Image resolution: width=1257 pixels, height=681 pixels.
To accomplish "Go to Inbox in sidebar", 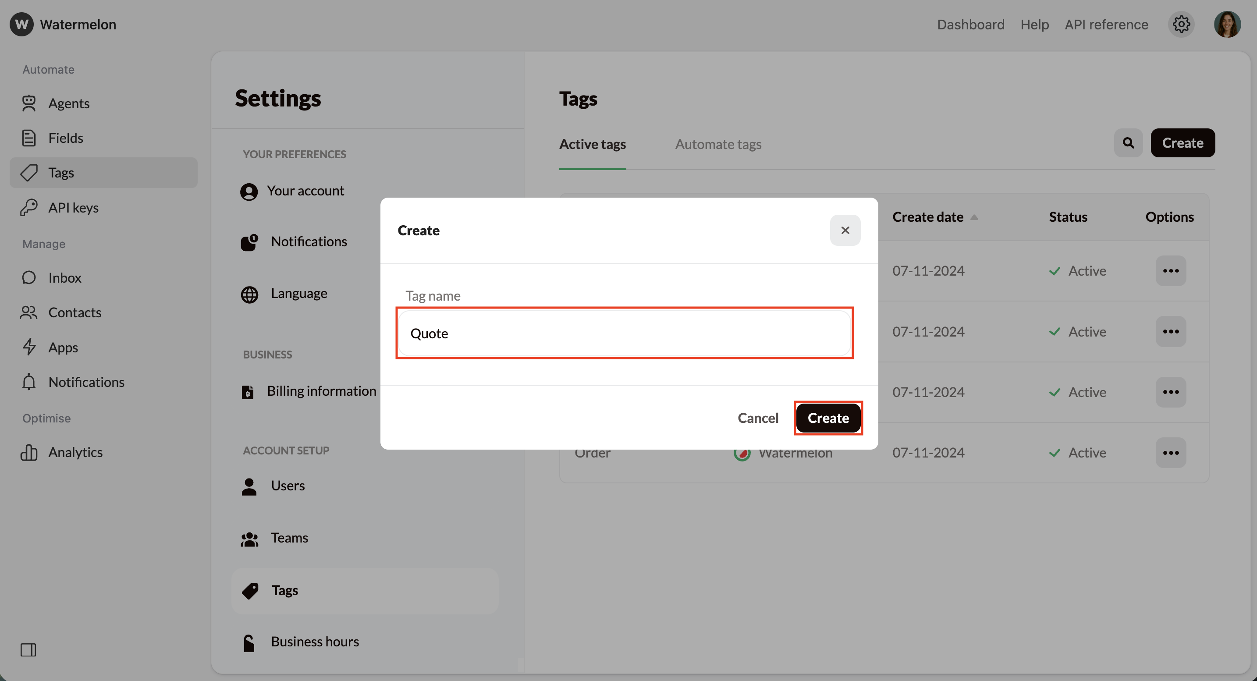I will [x=64, y=277].
